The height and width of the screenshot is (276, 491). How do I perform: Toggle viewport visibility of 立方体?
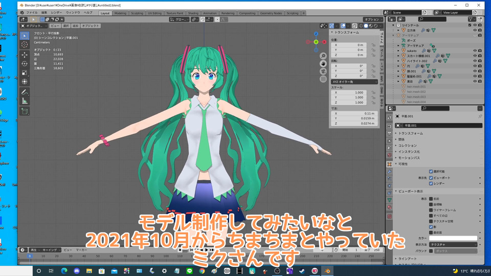475,30
